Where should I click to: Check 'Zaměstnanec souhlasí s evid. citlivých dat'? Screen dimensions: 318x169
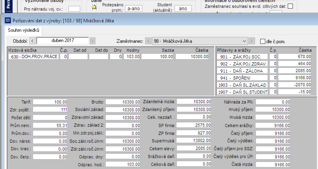291,6
